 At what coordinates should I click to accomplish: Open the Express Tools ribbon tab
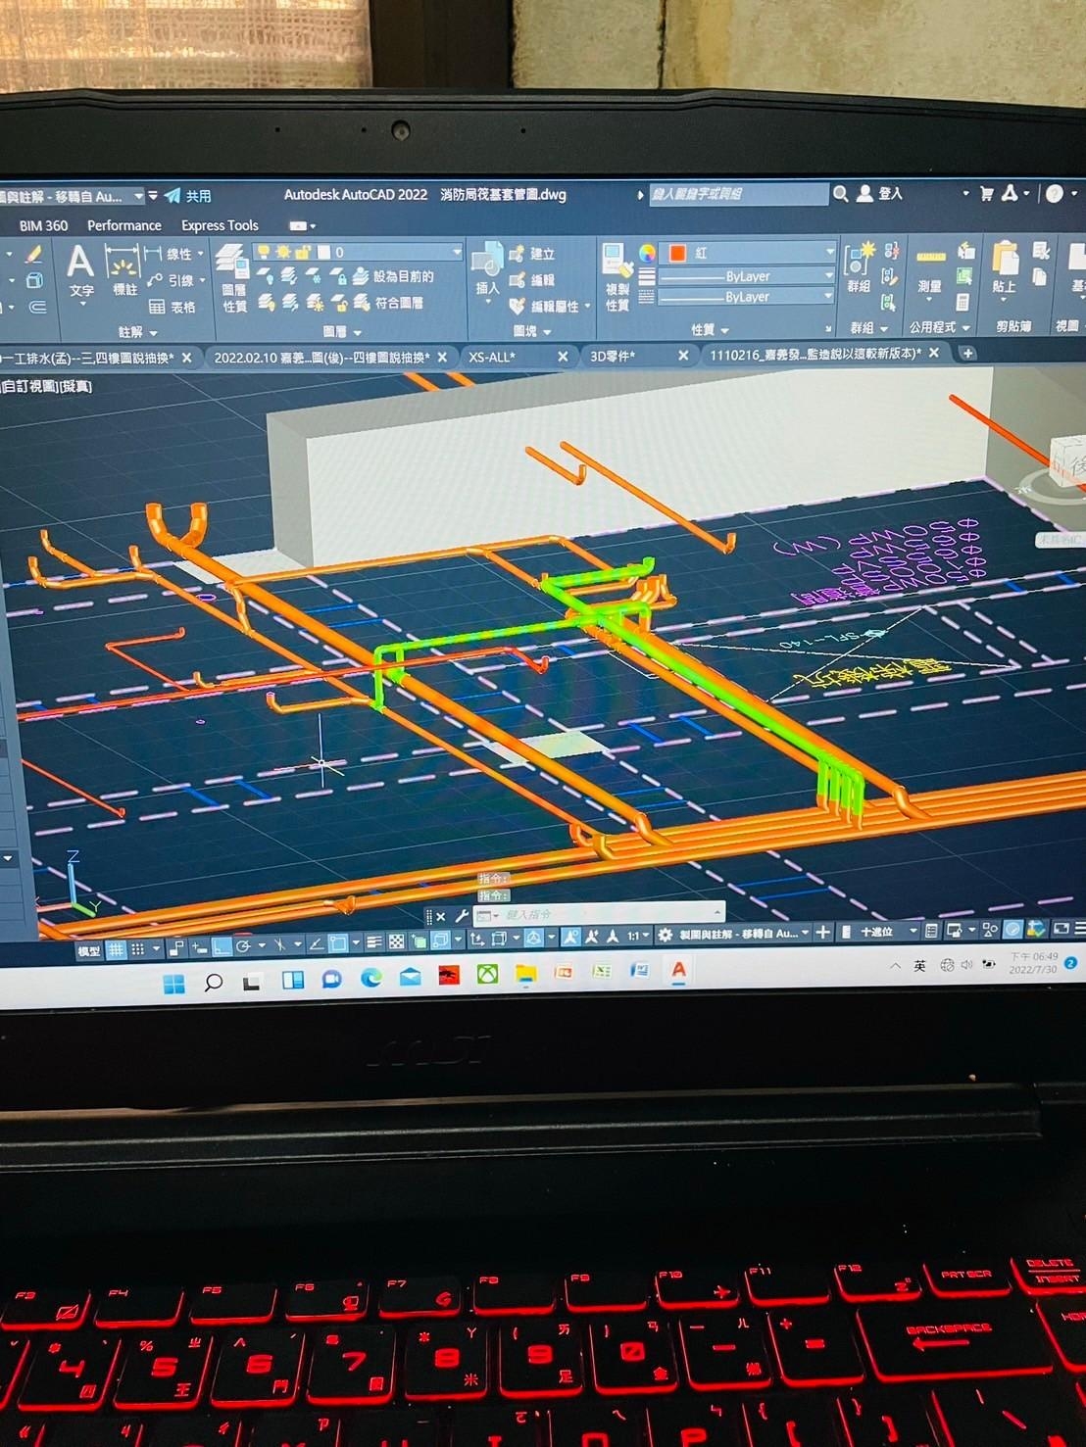220,225
